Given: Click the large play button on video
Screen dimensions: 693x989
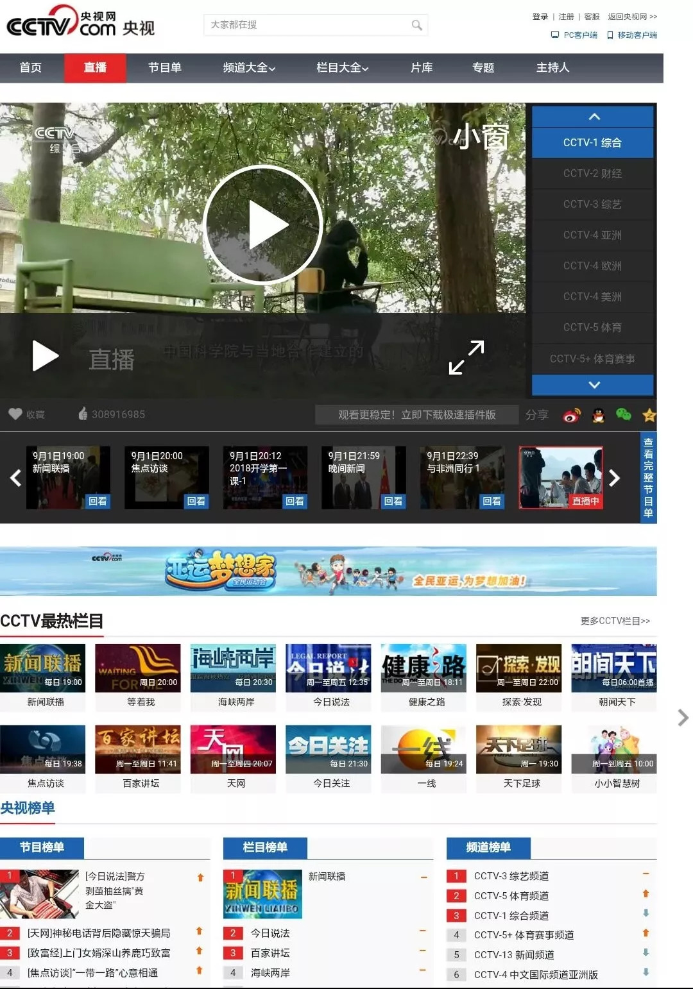Looking at the screenshot, I should pyautogui.click(x=263, y=225).
